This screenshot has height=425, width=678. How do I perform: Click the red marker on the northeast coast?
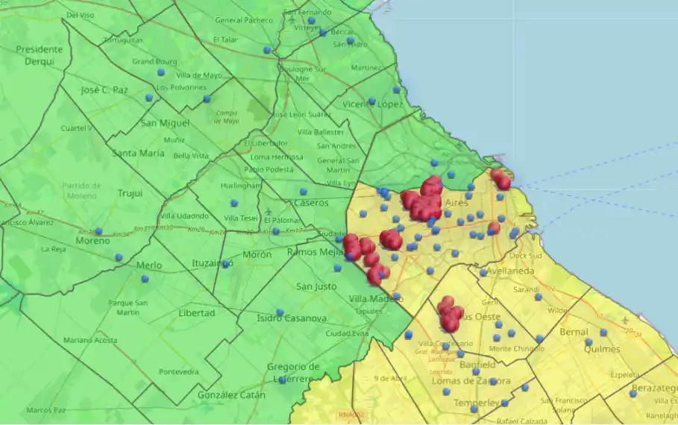click(x=500, y=178)
